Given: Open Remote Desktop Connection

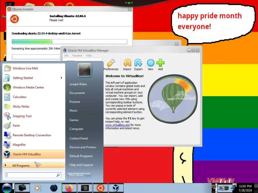Looking at the screenshot, I should tap(34, 135).
